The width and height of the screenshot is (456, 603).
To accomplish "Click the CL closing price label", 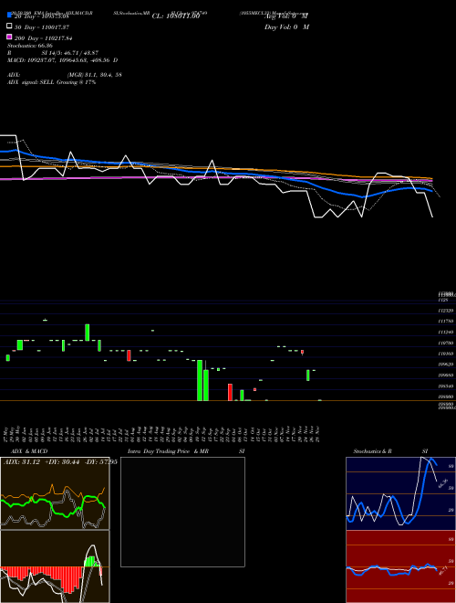I will point(176,16).
